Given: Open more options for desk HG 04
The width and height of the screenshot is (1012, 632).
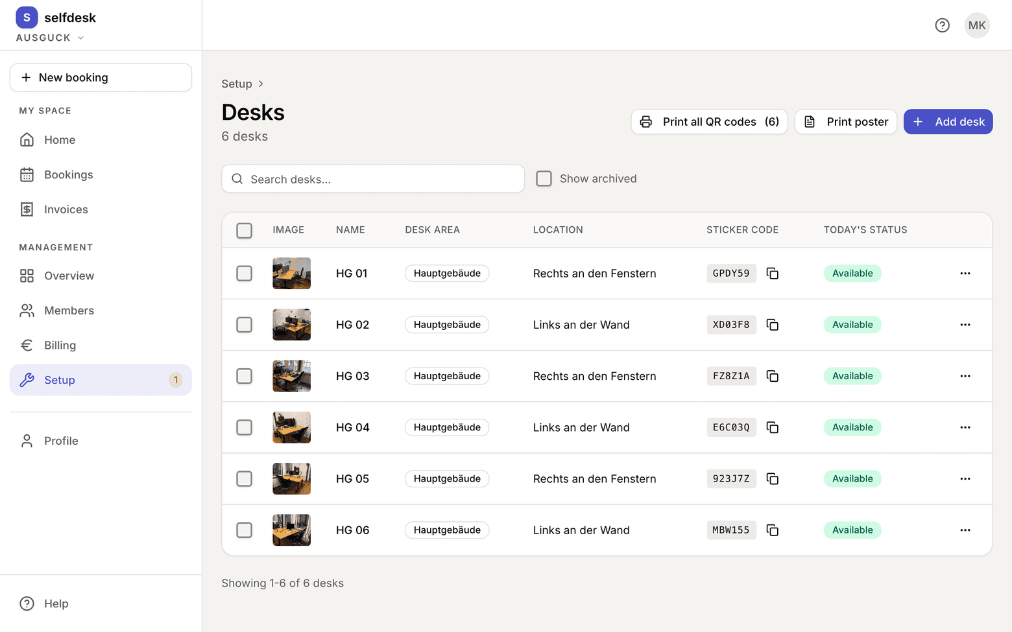Looking at the screenshot, I should pos(965,427).
